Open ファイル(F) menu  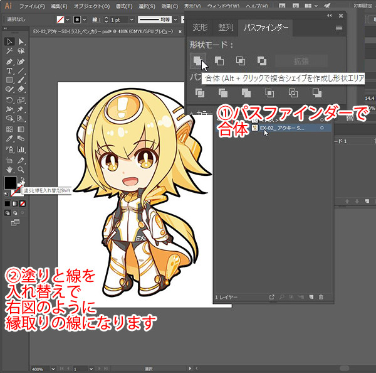click(32, 6)
